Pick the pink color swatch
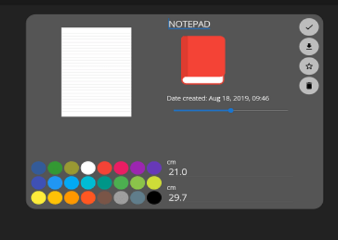This screenshot has height=240, width=338. (121, 168)
